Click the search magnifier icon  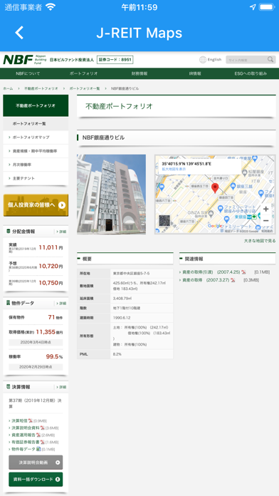(270, 59)
